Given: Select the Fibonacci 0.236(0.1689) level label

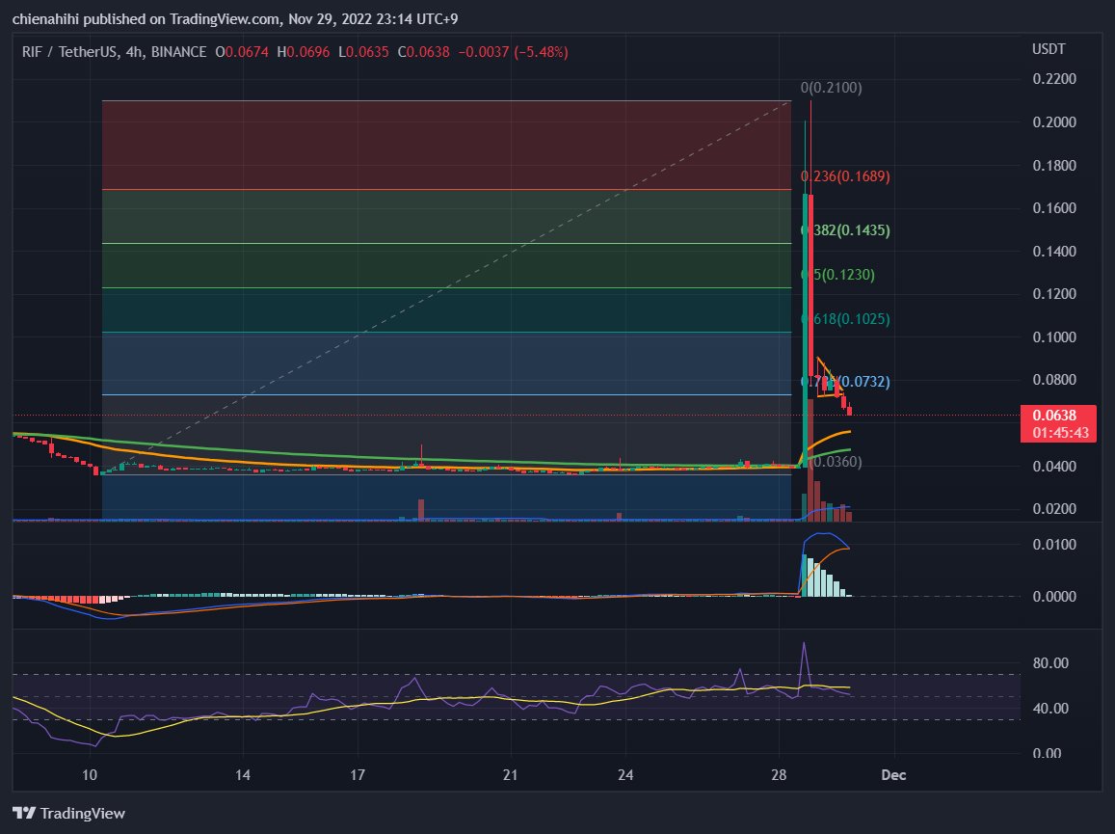Looking at the screenshot, I should pos(845,175).
